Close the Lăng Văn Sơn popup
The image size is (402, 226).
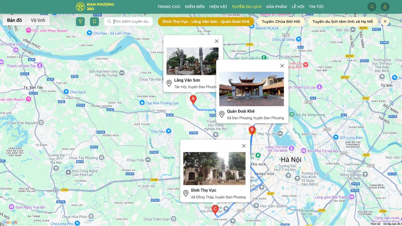(217, 41)
